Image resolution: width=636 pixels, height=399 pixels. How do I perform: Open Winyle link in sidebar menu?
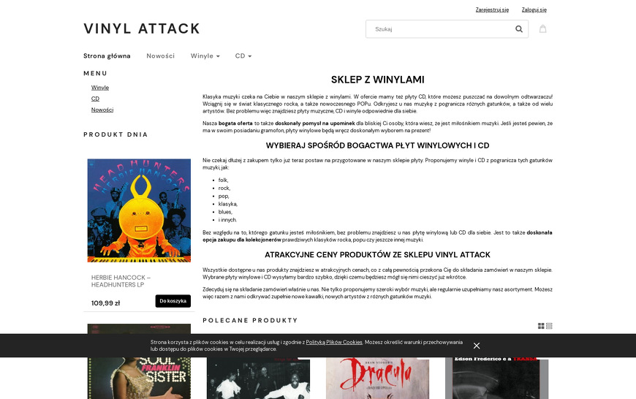[99, 88]
